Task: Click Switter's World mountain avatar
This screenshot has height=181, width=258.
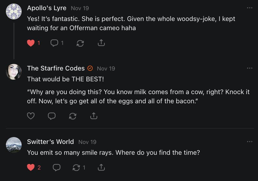Action: [14, 145]
